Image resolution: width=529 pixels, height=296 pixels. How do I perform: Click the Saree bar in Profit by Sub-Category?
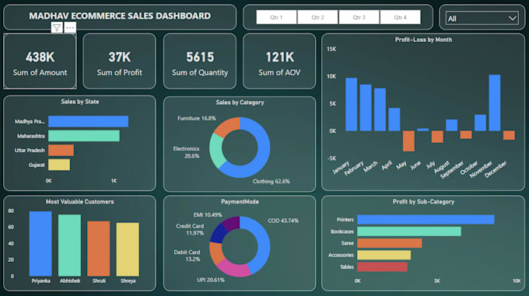pyautogui.click(x=390, y=243)
